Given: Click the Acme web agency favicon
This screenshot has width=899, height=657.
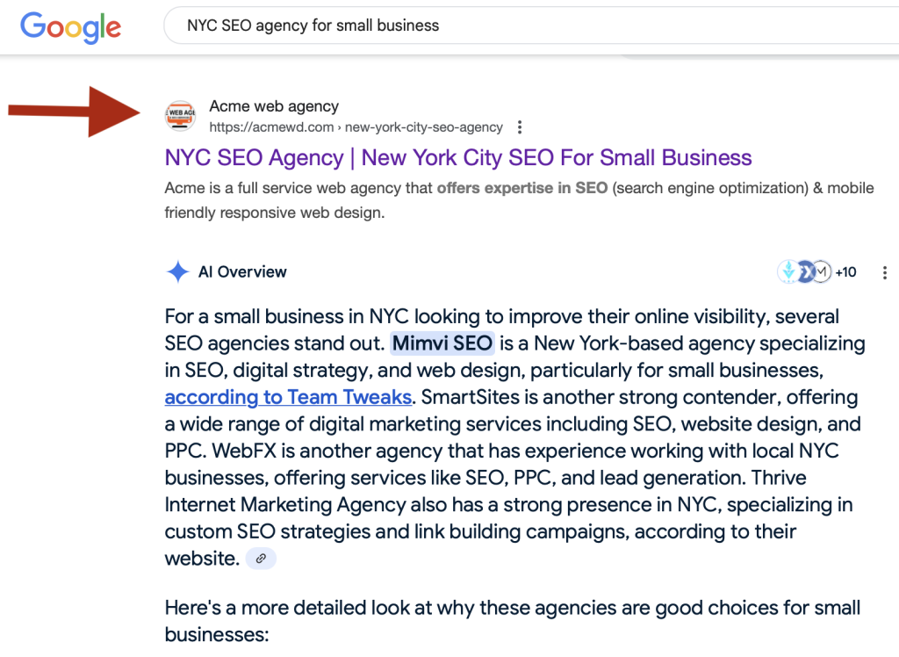Looking at the screenshot, I should (x=181, y=116).
